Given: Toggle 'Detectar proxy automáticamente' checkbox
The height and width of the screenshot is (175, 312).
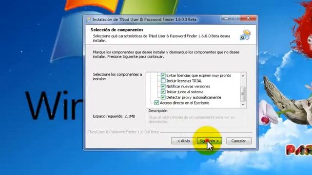Looking at the screenshot, I should [x=163, y=97].
